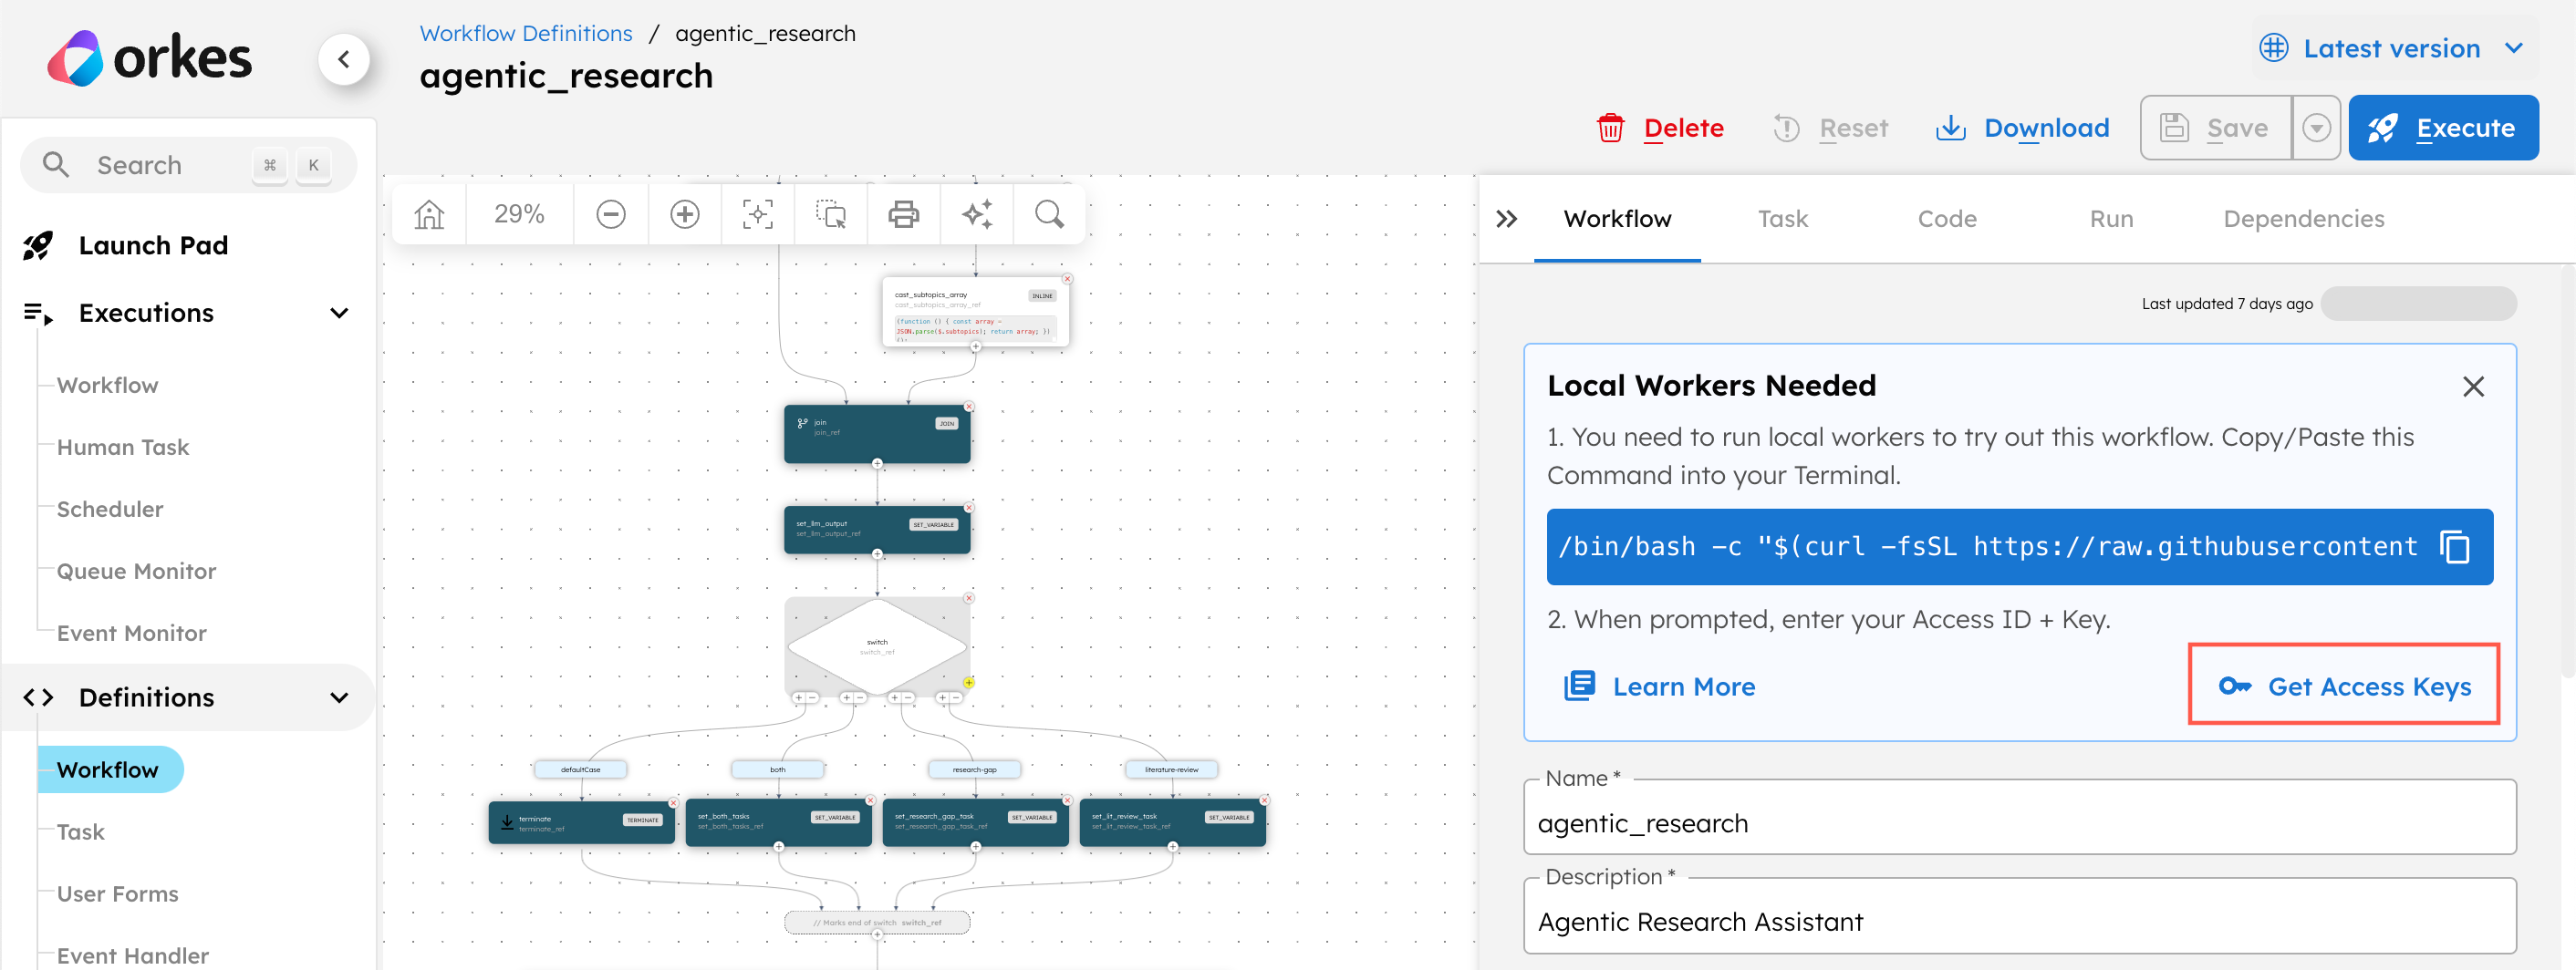Collapse the Executions section chevron
The image size is (2576, 970).
[340, 314]
